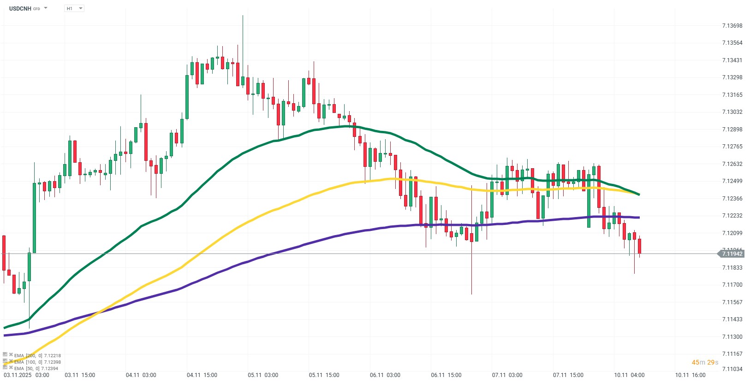Click the 7.11034 price axis label
The height and width of the screenshot is (383, 750).
point(732,369)
